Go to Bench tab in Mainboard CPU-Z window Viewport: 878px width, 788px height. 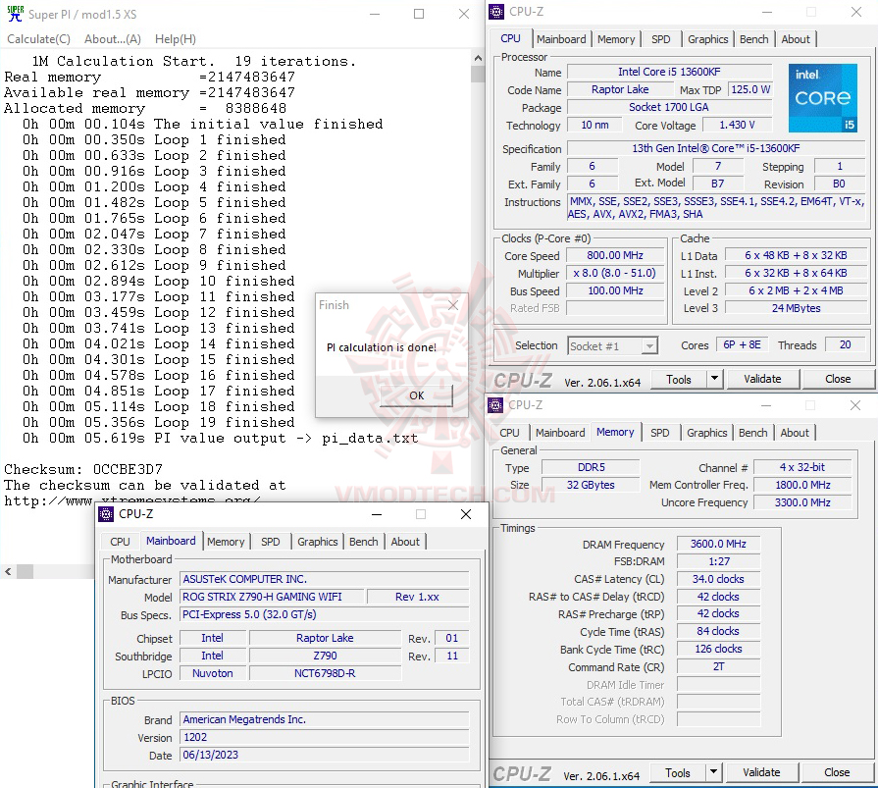tap(363, 542)
